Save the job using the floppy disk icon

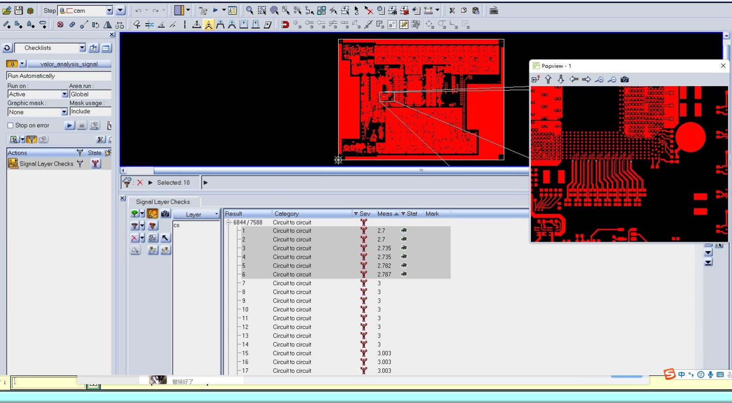pyautogui.click(x=18, y=11)
